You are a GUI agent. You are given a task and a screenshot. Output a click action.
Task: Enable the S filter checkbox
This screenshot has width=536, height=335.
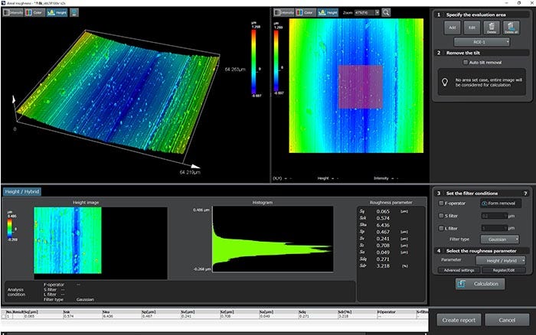(441, 216)
